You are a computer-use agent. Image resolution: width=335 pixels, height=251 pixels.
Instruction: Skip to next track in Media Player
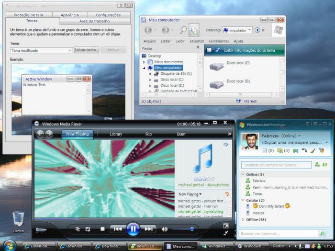pos(148,229)
